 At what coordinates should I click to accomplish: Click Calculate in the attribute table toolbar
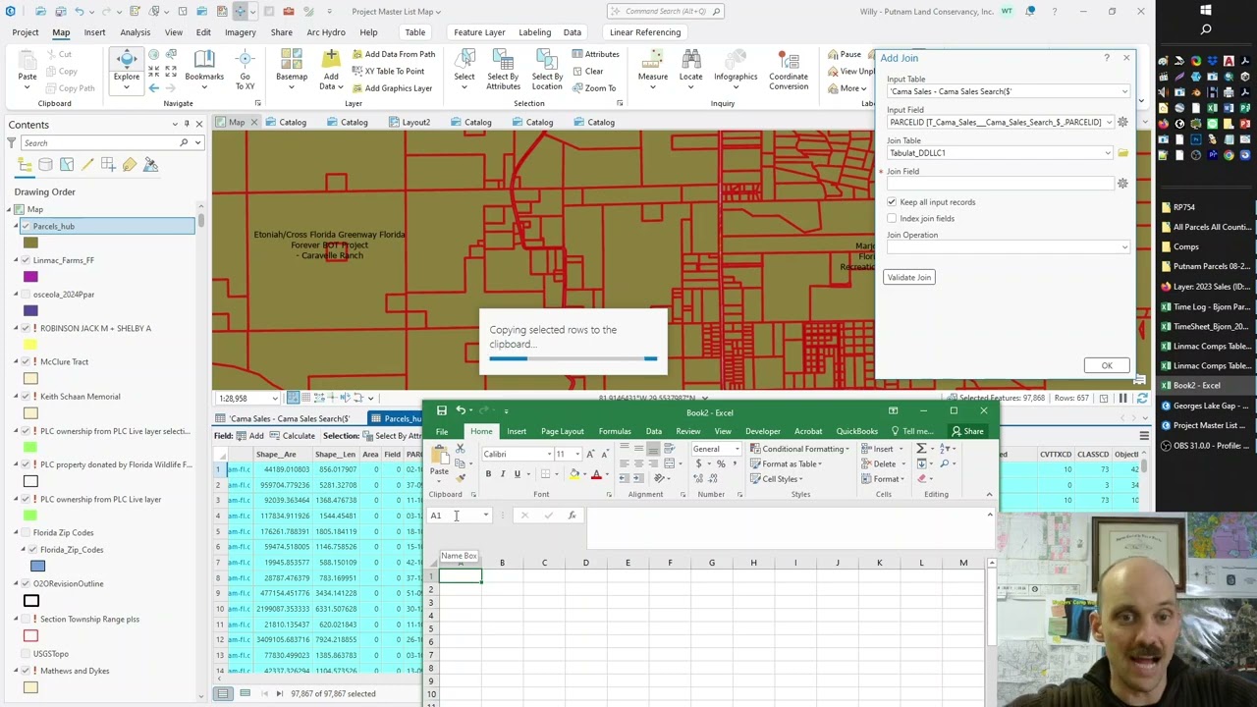click(x=293, y=436)
